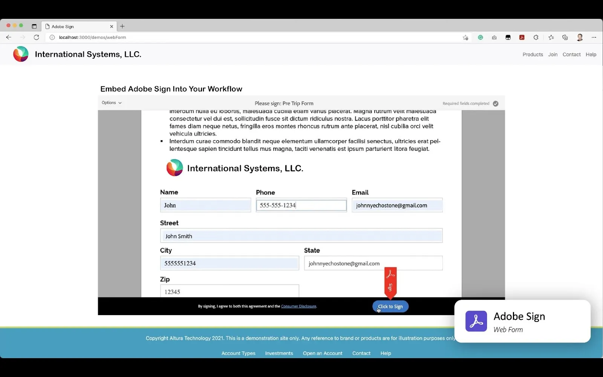603x377 pixels.
Task: Click the Adobe Acrobat extension icon
Action: coord(522,37)
